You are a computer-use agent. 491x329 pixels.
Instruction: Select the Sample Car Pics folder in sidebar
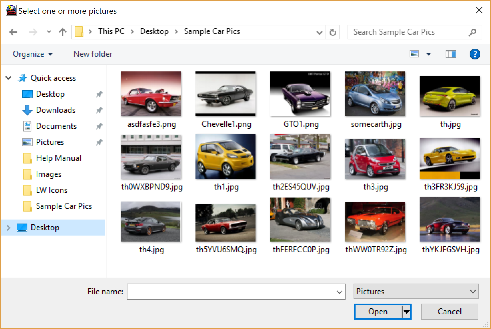(64, 206)
